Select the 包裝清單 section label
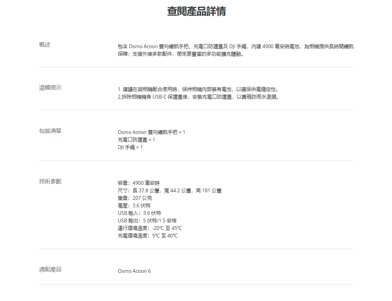This screenshot has width=392, height=301. [x=50, y=131]
